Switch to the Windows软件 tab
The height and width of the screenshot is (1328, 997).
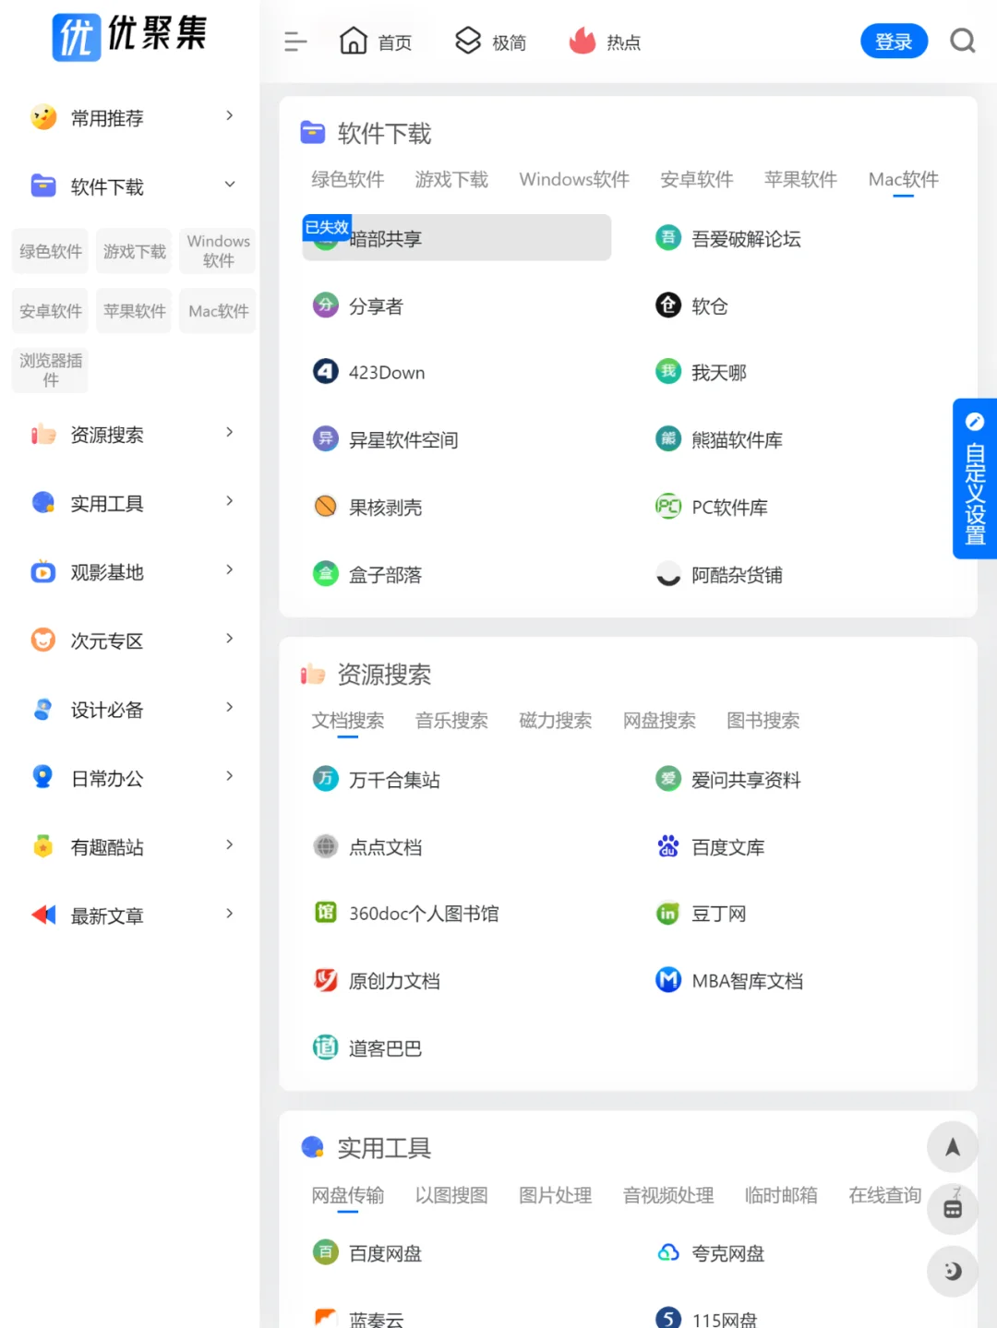pyautogui.click(x=574, y=179)
